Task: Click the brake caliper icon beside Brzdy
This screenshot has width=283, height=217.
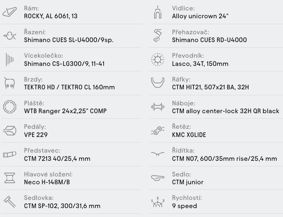Action: coord(10,83)
